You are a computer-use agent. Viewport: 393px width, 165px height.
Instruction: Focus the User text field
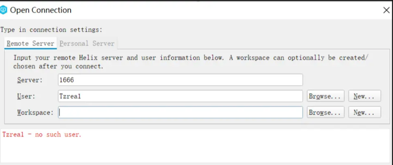point(180,96)
